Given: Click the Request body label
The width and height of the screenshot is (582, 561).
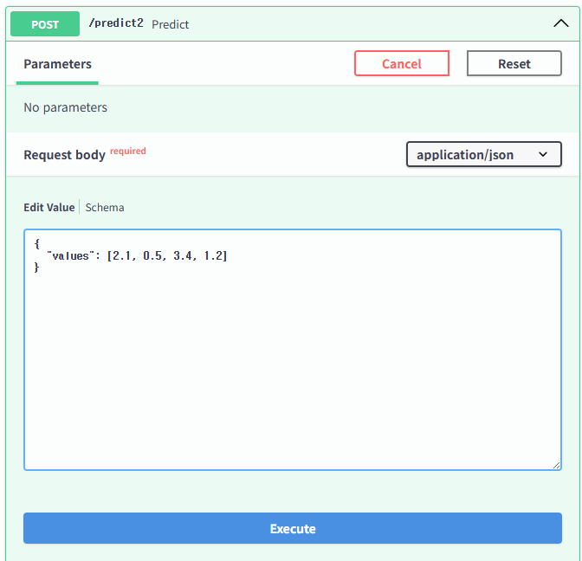Looking at the screenshot, I should coord(64,155).
